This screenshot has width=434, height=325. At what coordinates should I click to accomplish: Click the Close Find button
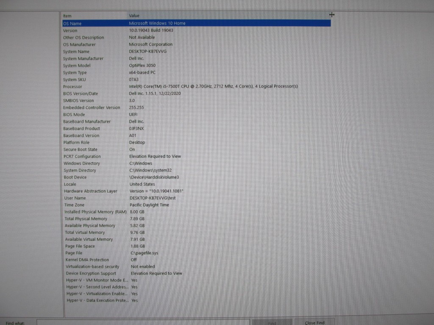pyautogui.click(x=314, y=322)
